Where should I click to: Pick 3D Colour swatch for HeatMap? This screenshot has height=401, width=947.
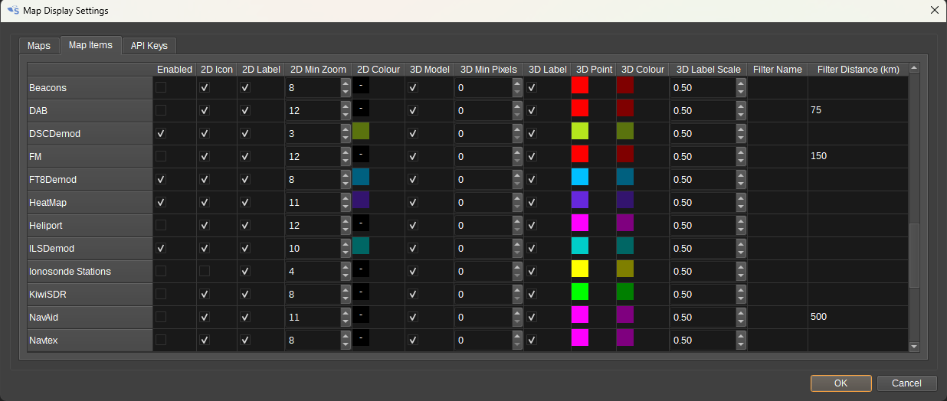(x=625, y=200)
